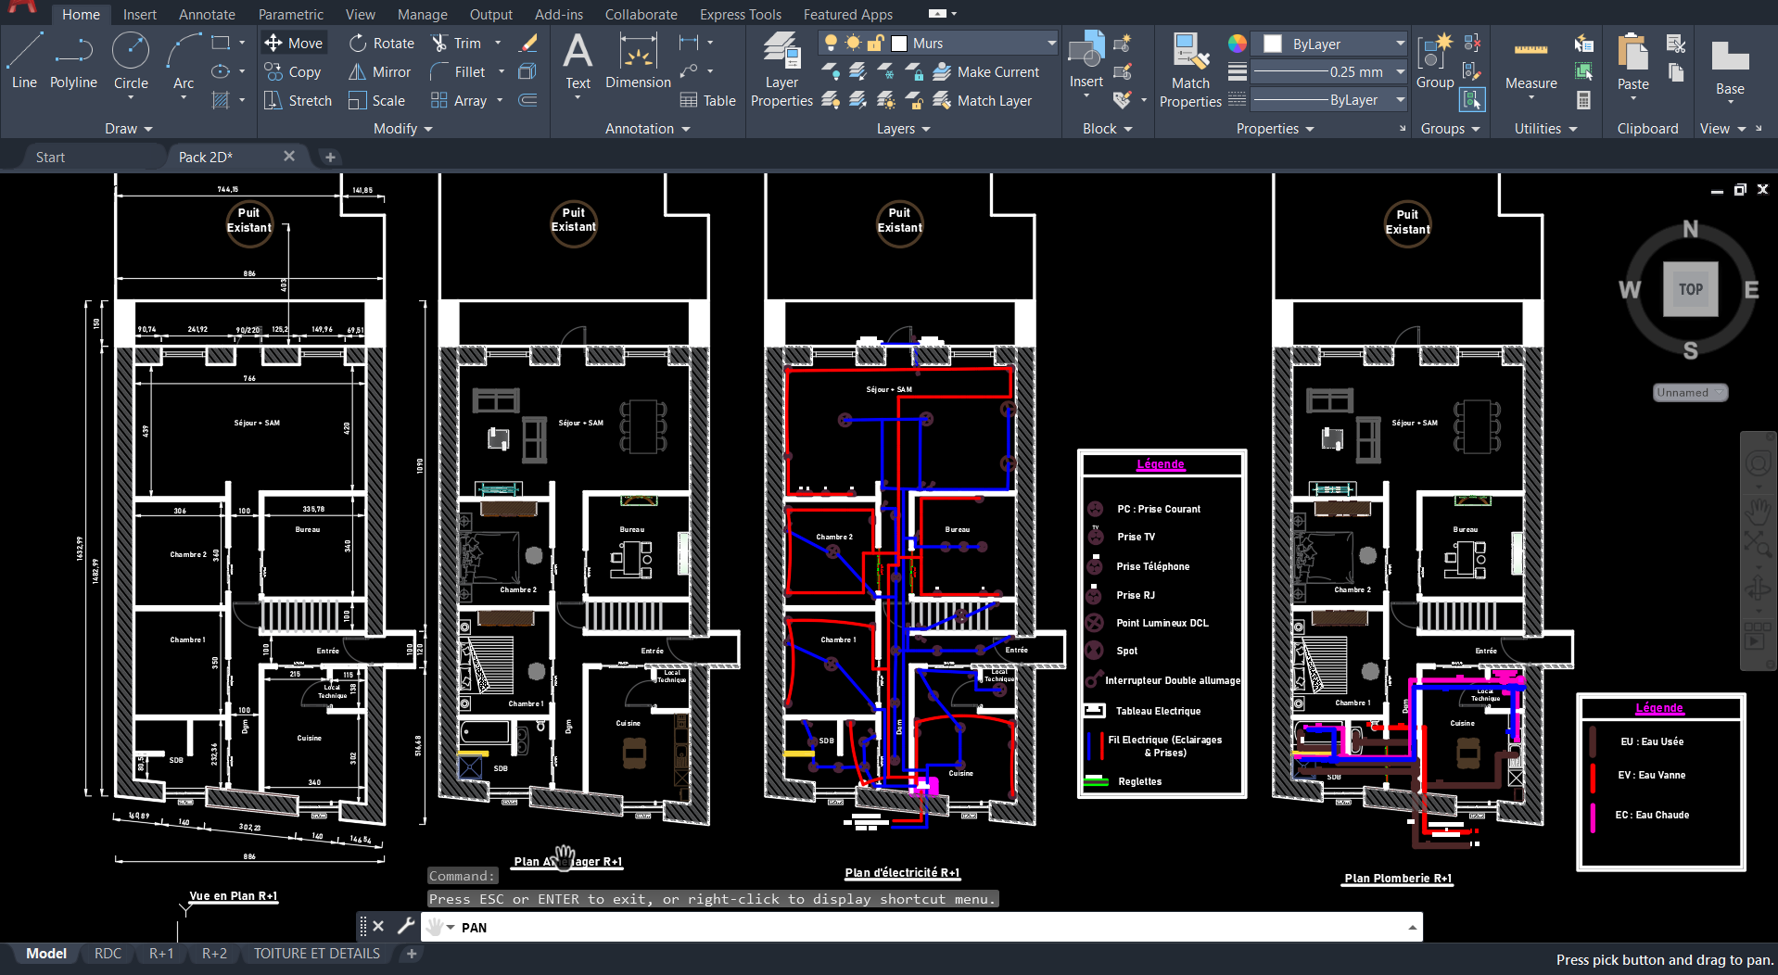Switch to the R+2 layout tab
The width and height of the screenshot is (1778, 975).
[214, 954]
